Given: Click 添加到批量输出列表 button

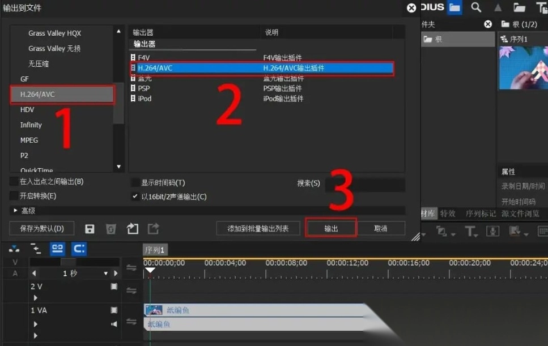Looking at the screenshot, I should pos(258,229).
